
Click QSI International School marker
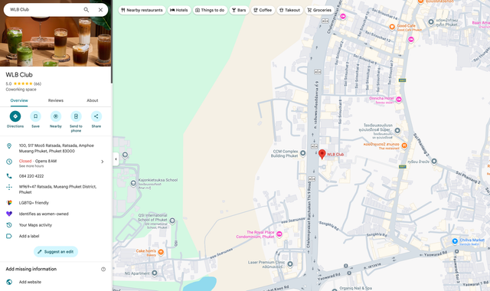pos(171,221)
